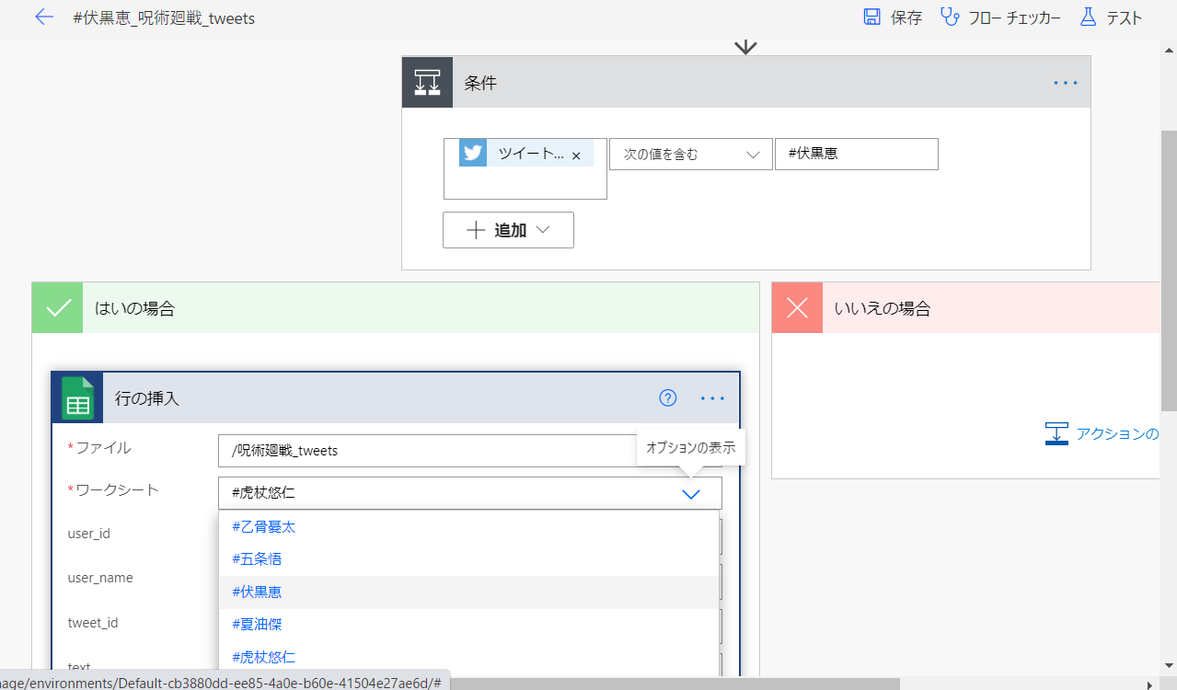
Task: Edit the #伏黒恵 condition value field
Action: [x=857, y=155]
